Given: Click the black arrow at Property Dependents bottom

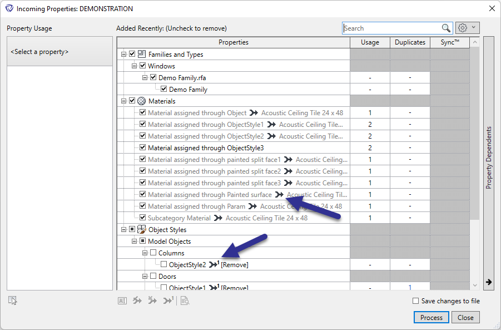Looking at the screenshot, I should point(489,282).
